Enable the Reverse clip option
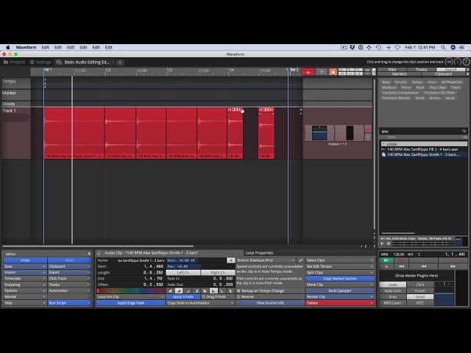Image resolution: width=471 pixels, height=353 pixels. [270, 296]
